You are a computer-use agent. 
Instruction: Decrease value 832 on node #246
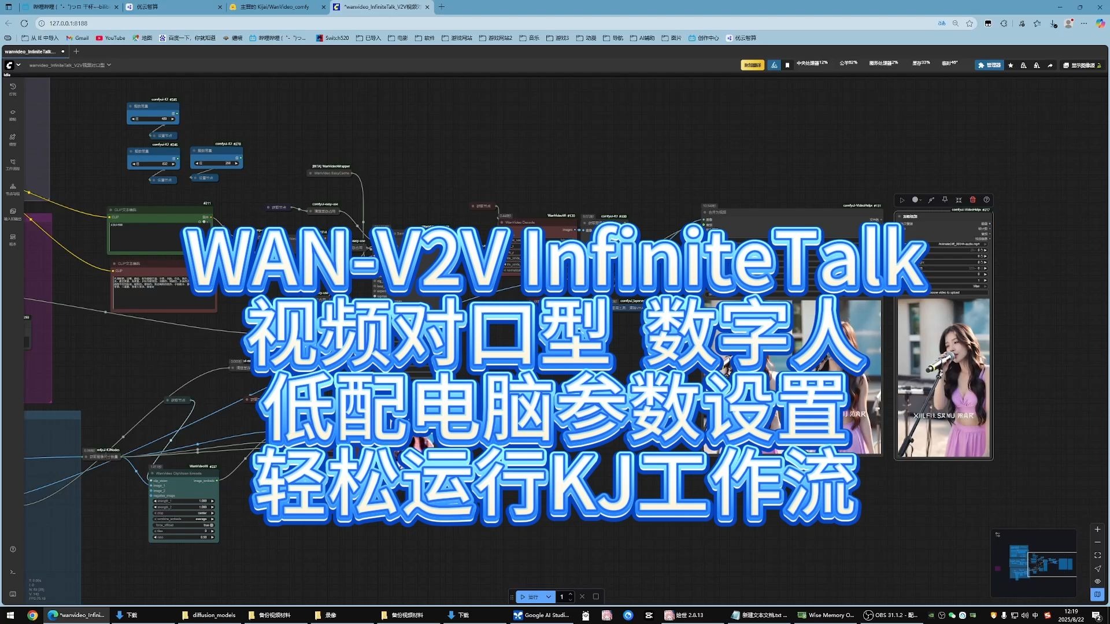tap(133, 164)
